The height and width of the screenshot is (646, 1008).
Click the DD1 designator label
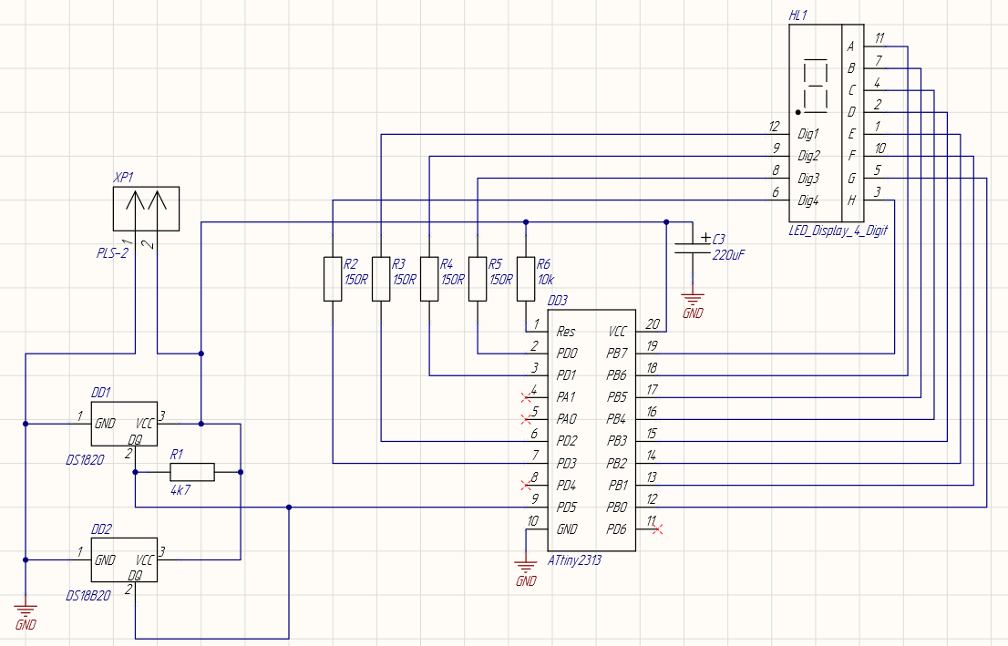101,393
